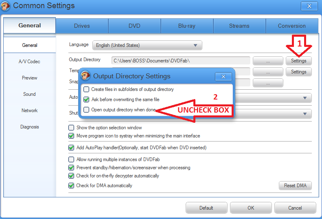The width and height of the screenshot is (322, 219).
Task: Open Preview settings in sidebar
Action: click(30, 78)
